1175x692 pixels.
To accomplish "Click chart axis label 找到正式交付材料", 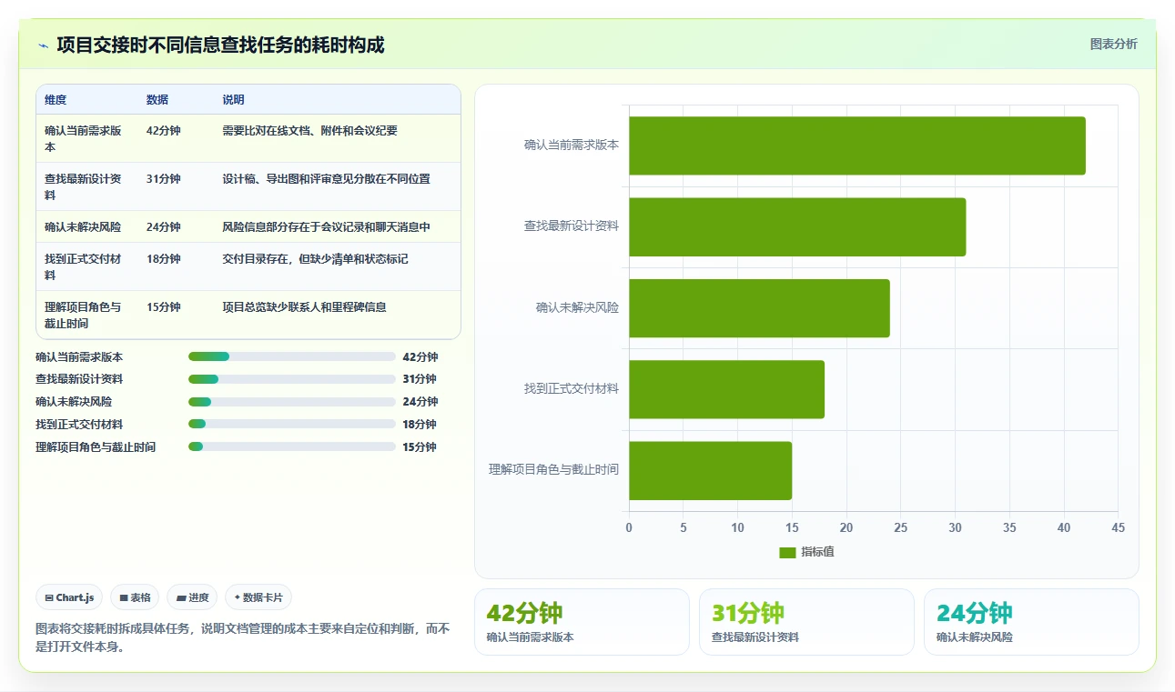I will point(572,389).
